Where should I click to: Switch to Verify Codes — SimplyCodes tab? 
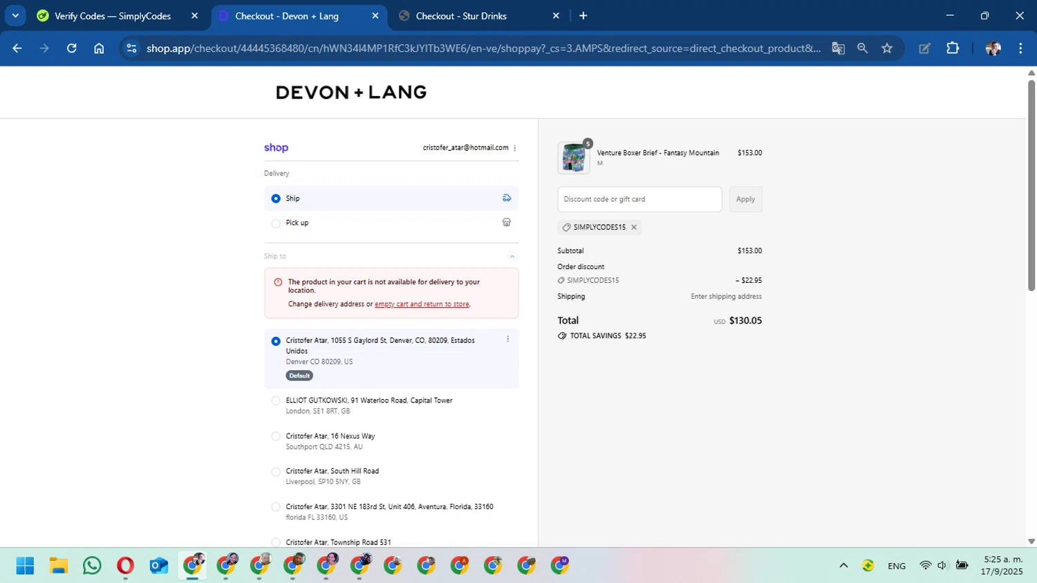click(113, 16)
